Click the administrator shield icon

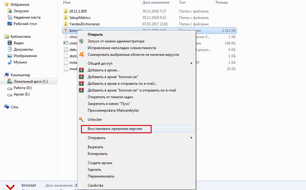81,41
